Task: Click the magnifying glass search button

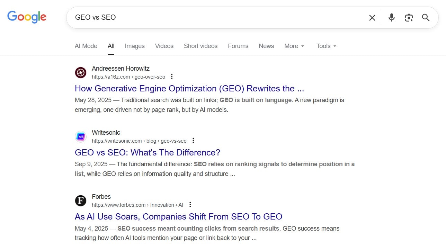Action: (x=426, y=18)
